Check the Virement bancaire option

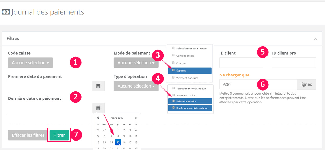tap(173, 78)
